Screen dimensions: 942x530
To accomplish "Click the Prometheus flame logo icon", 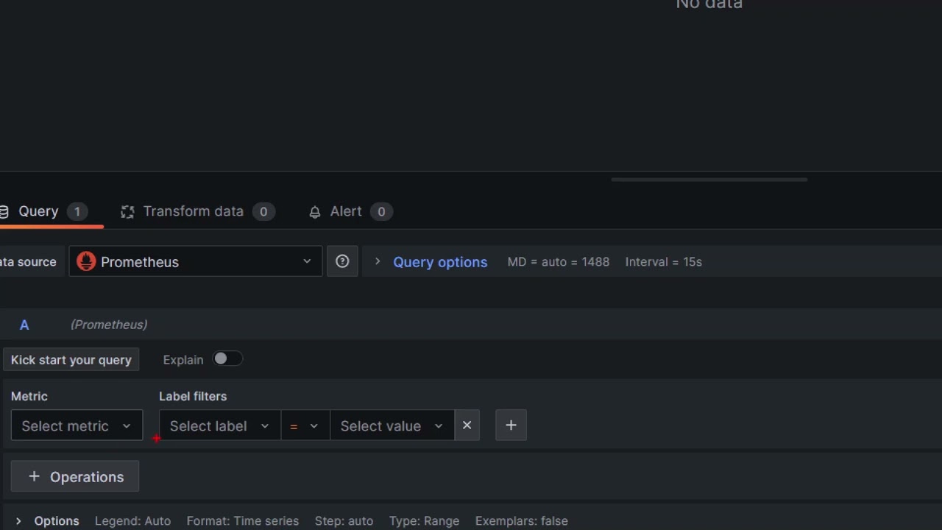I will pyautogui.click(x=86, y=261).
